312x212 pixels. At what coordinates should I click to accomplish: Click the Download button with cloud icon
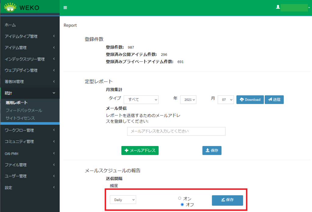click(x=250, y=99)
